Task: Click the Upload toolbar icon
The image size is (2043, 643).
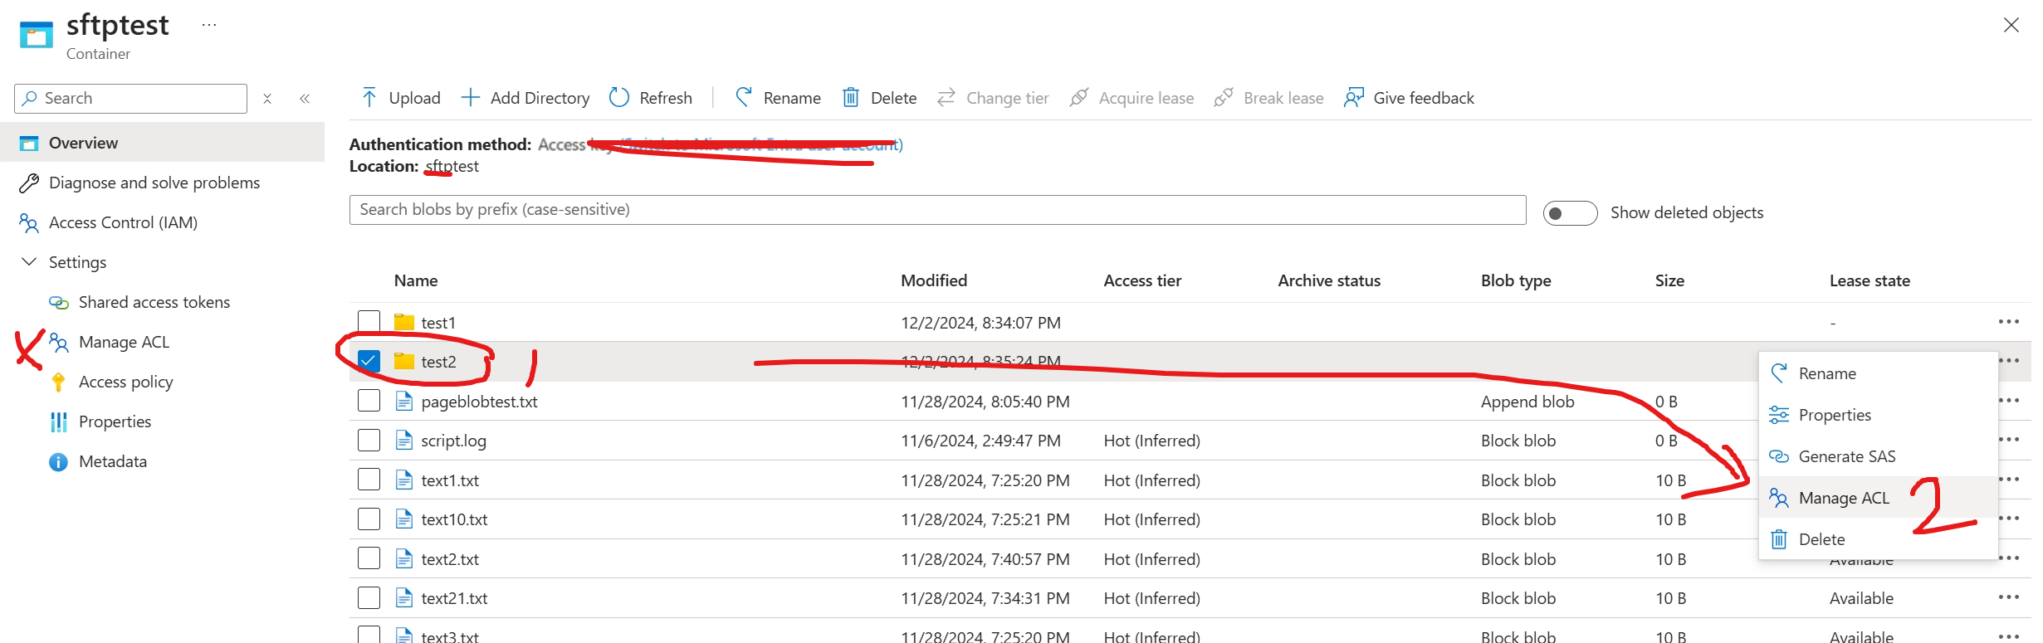Action: click(369, 98)
